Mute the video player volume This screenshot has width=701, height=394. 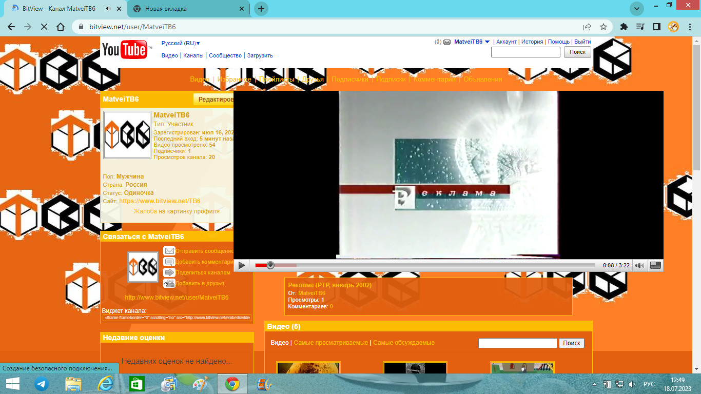tap(639, 265)
